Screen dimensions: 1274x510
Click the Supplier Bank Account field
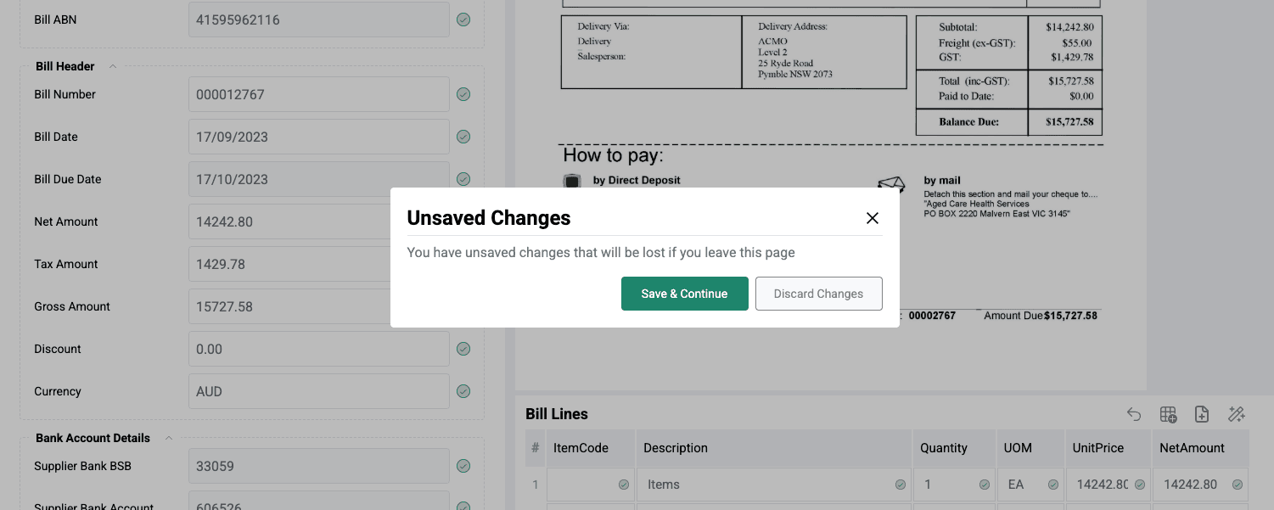tap(319, 501)
